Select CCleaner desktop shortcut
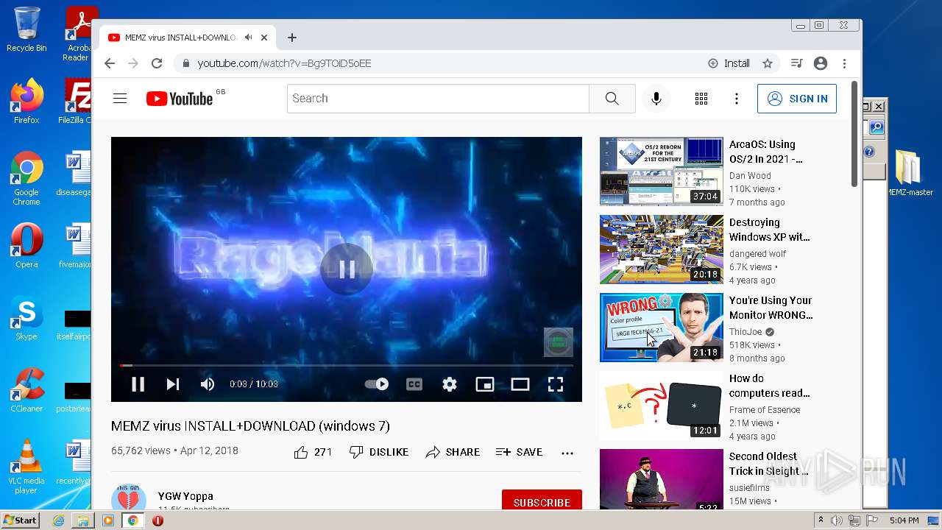The height and width of the screenshot is (530, 942). point(26,390)
